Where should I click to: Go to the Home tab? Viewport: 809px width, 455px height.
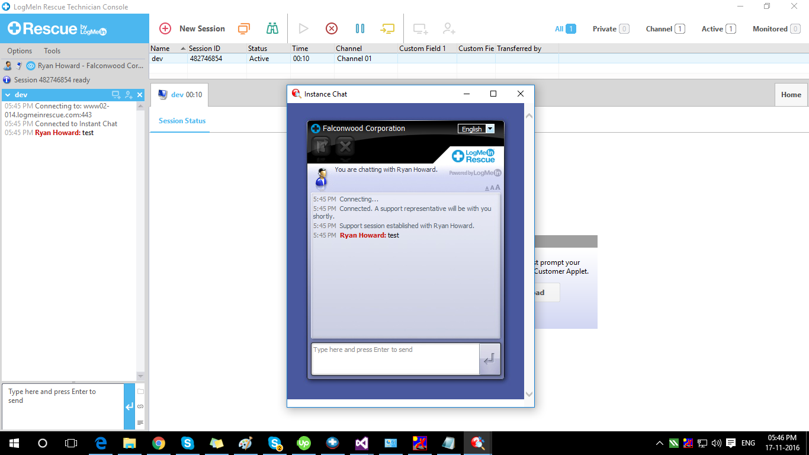click(x=791, y=95)
